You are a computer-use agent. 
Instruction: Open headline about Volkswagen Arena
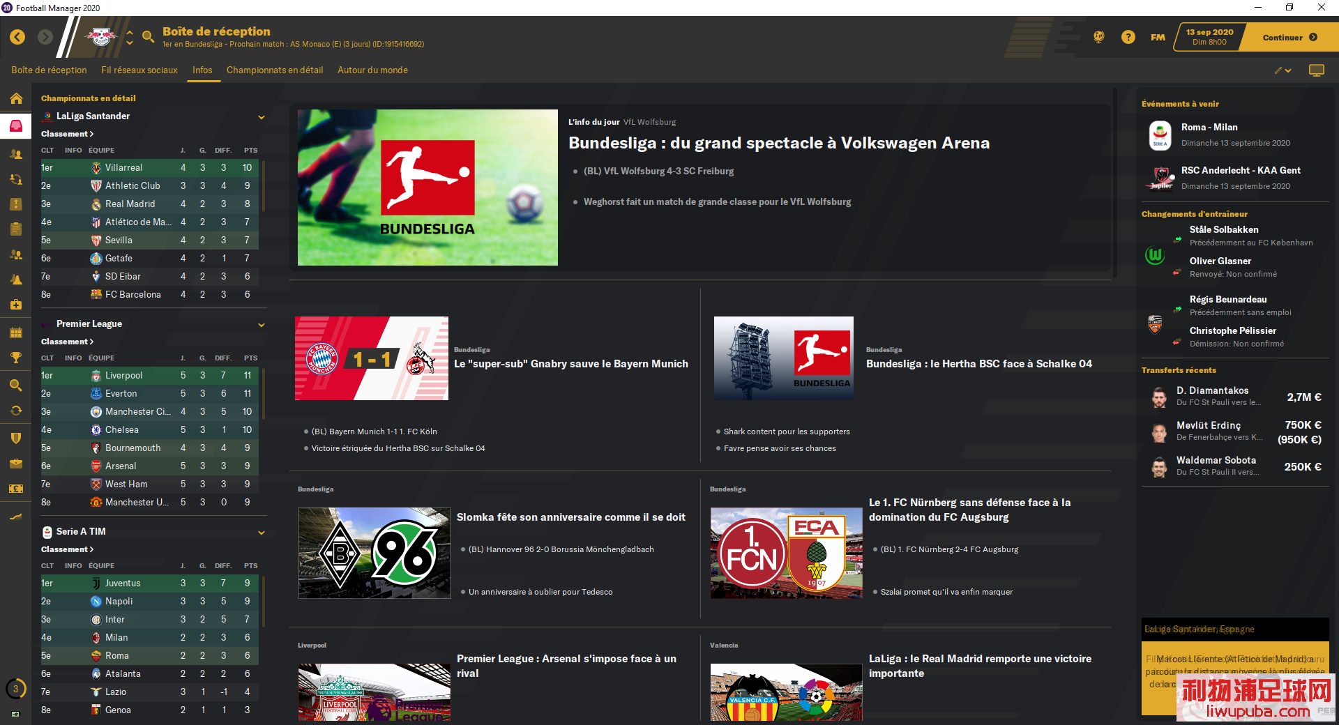point(779,143)
